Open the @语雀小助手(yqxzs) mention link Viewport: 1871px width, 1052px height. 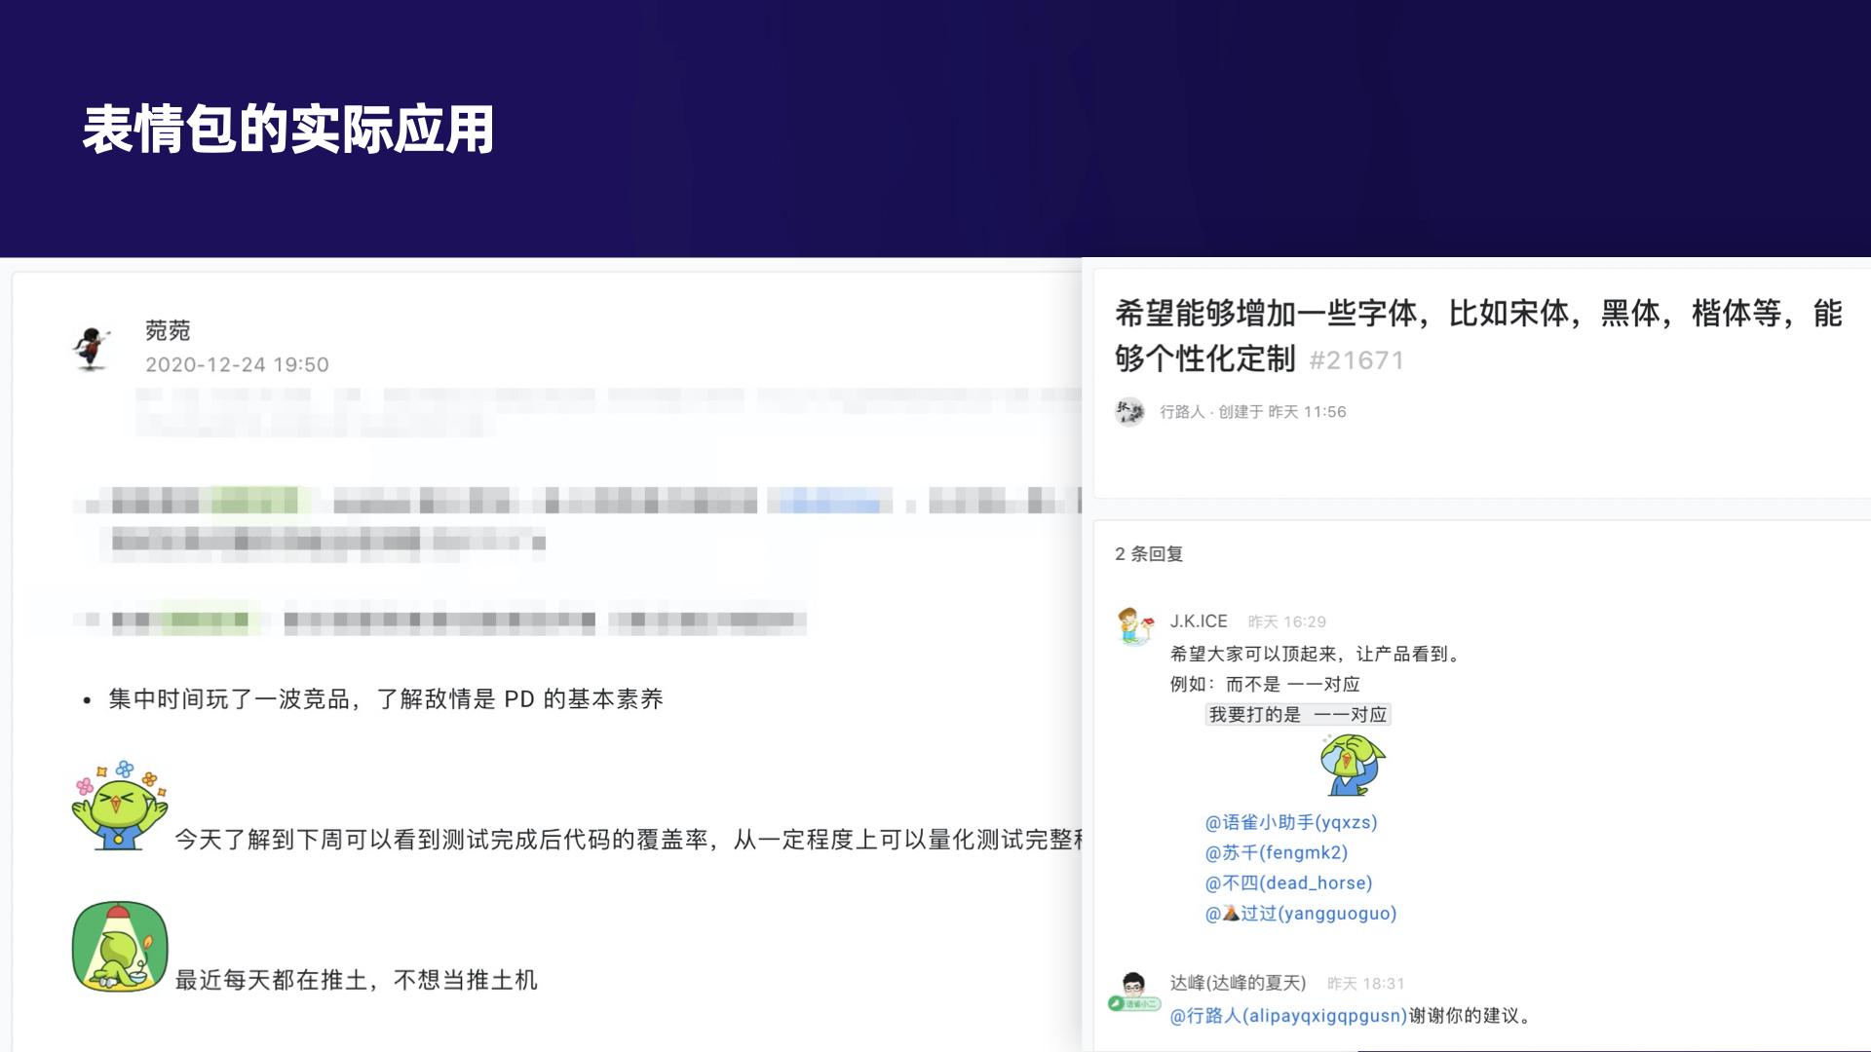point(1291,822)
